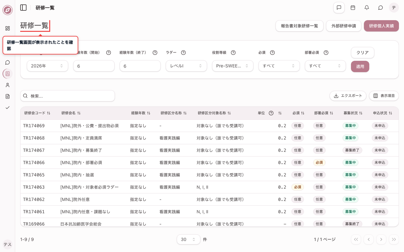404x252 pixels.
Task: Click the エクスポート button
Action: tap(348, 96)
